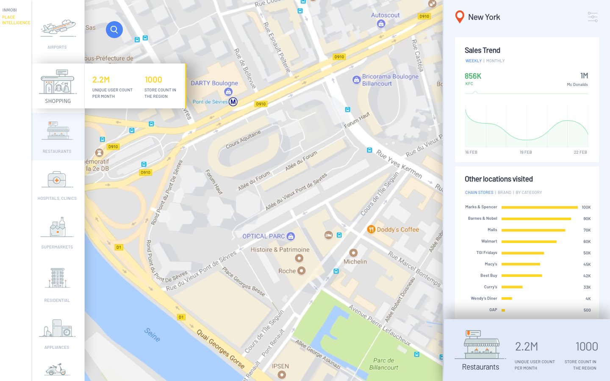Switch to the Brand tab
The width and height of the screenshot is (610, 381).
point(505,193)
